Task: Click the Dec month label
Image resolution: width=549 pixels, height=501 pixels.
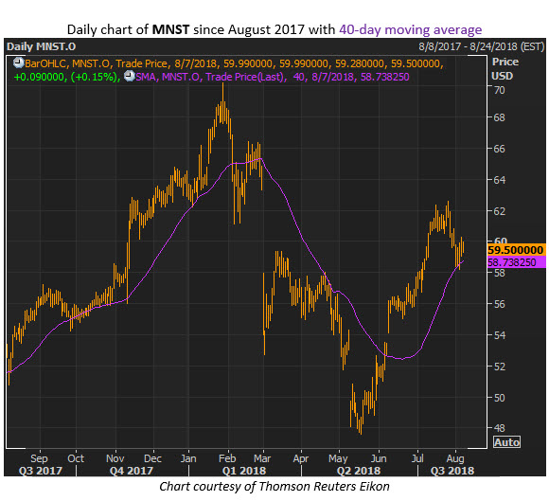Action: pyautogui.click(x=153, y=458)
